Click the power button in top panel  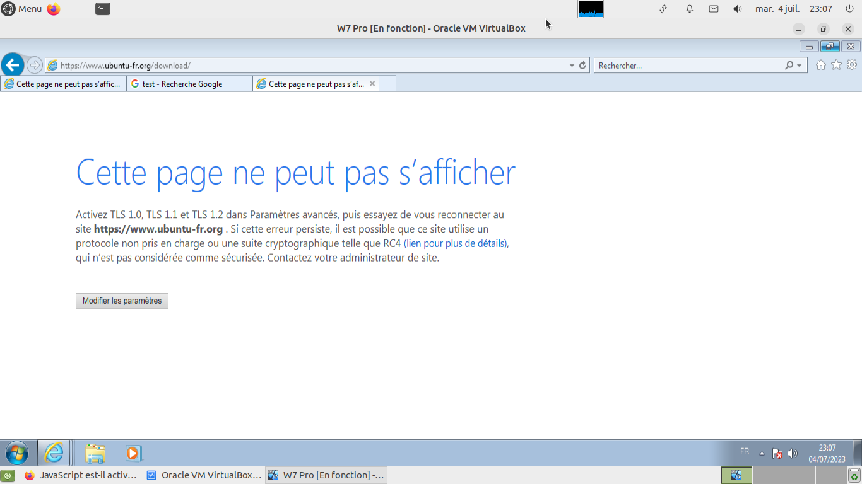[x=849, y=9]
